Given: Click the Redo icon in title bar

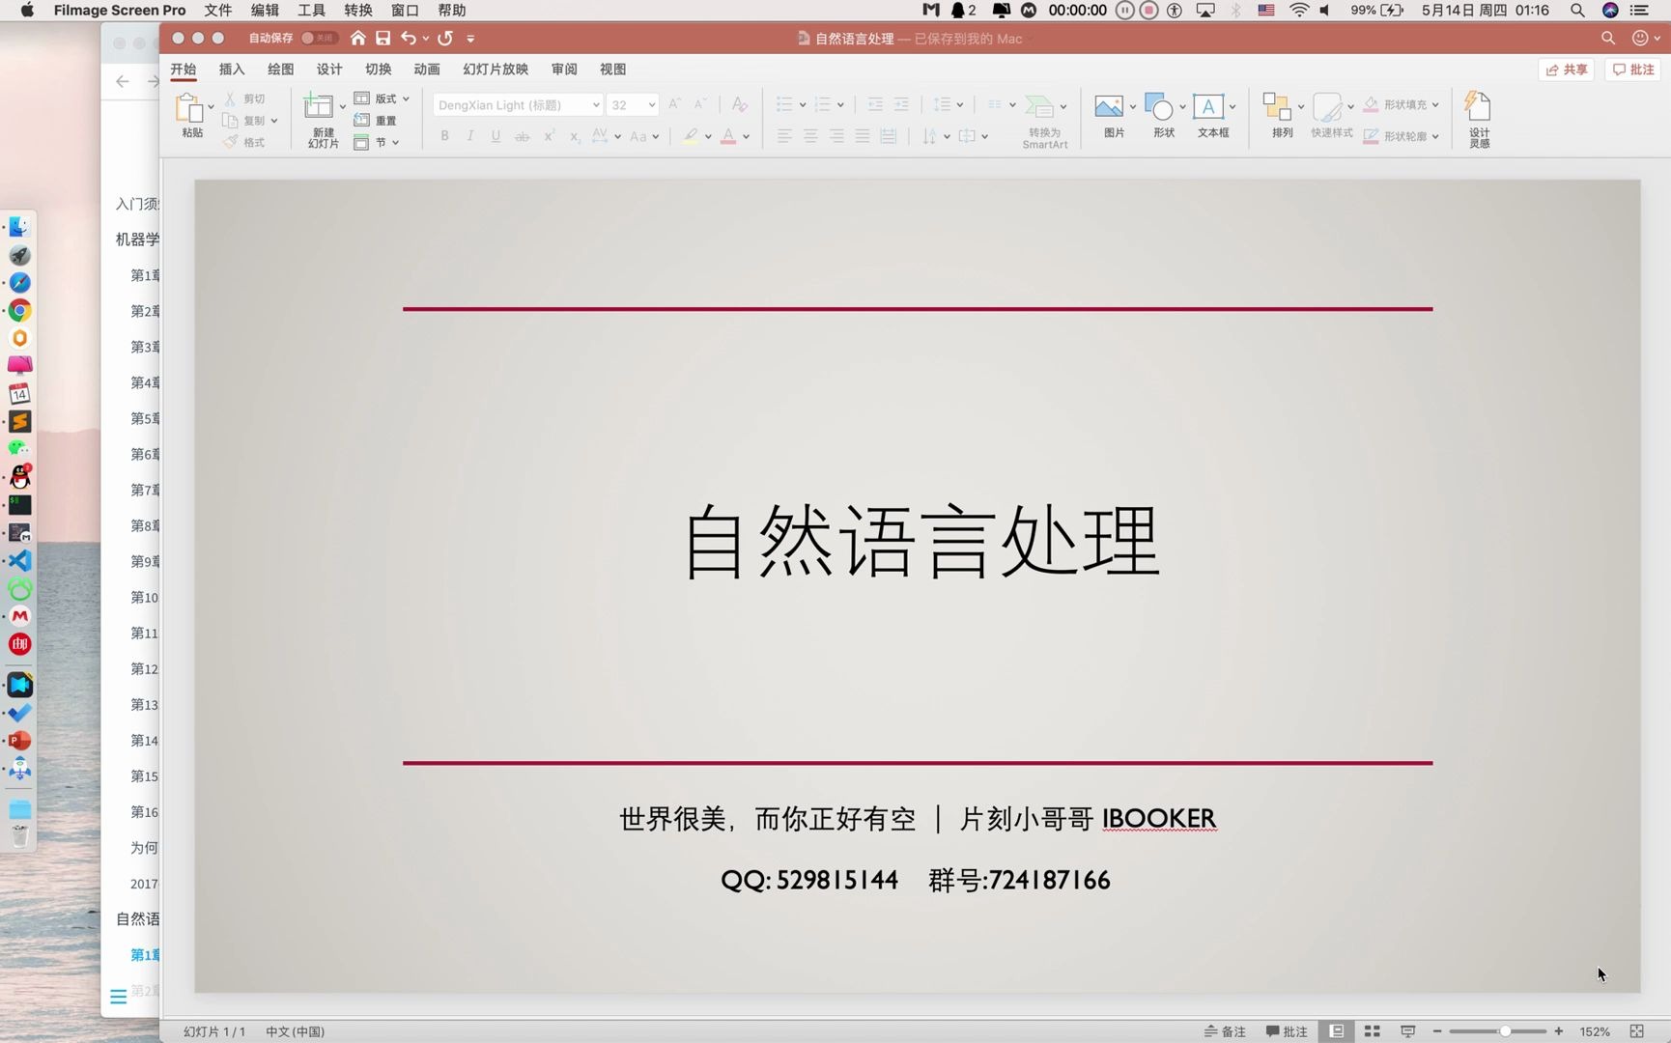Looking at the screenshot, I should (x=445, y=38).
